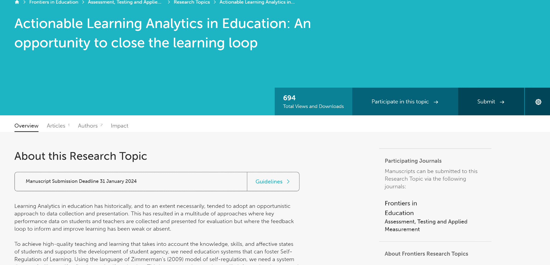Click the chevron next to Guidelines
Viewport: 550px width, 265px height.
288,182
